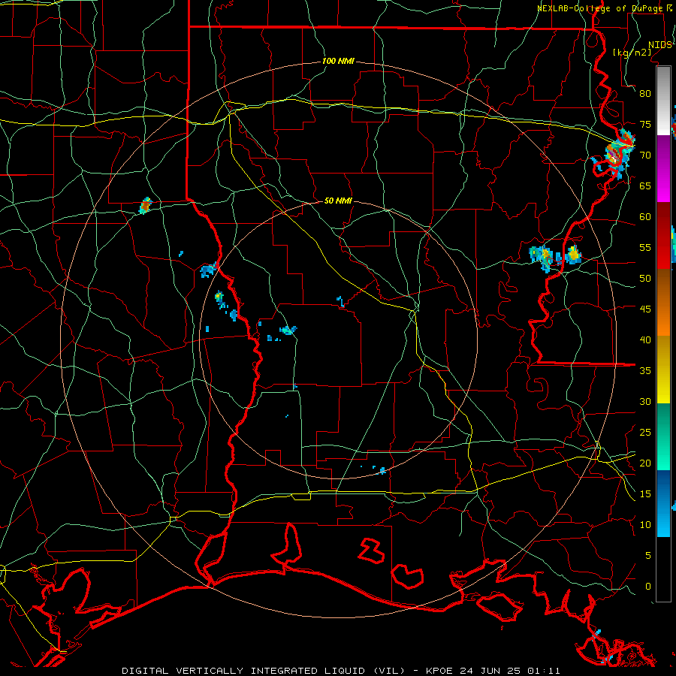The image size is (676, 676).
Task: Click the 50 NMI range ring label
Action: coord(338,201)
